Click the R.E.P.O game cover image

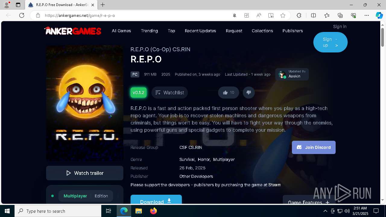click(x=85, y=103)
